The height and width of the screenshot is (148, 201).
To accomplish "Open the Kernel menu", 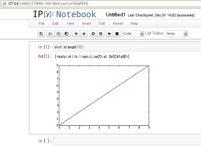I will 118,24.
